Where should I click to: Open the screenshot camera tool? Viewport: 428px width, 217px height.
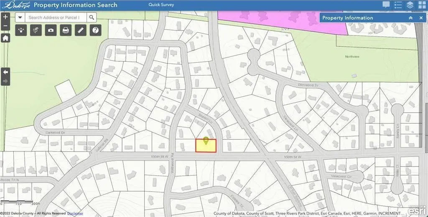[51, 30]
